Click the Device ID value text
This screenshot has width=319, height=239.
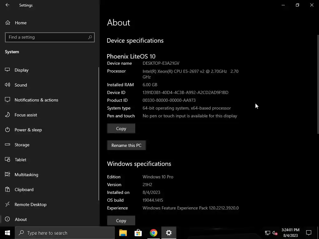tap(185, 92)
